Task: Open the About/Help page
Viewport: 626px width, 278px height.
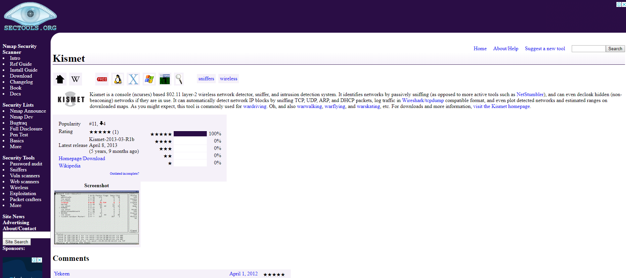Action: tap(506, 49)
